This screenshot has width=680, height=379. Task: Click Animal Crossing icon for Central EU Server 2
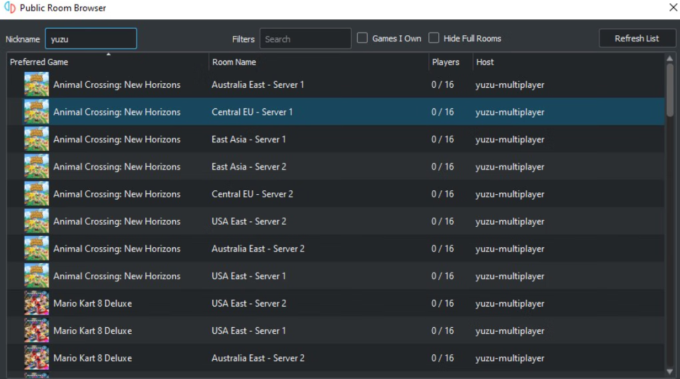click(x=37, y=193)
